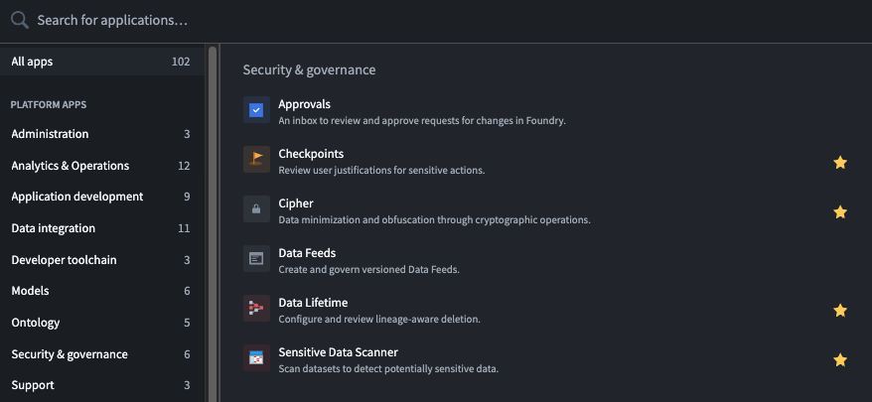Toggle the Sensitive Data Scanner favorite star

point(840,359)
